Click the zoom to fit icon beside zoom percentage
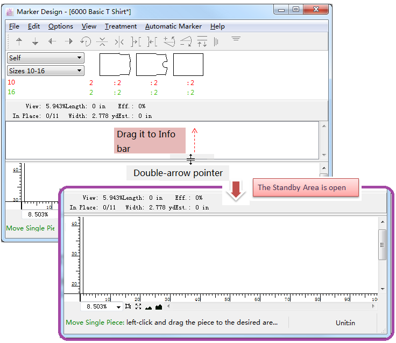 pos(138,306)
